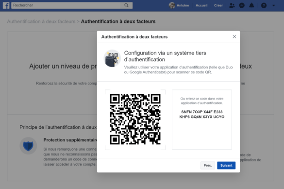Open the notifications bell icon

coord(251,5)
